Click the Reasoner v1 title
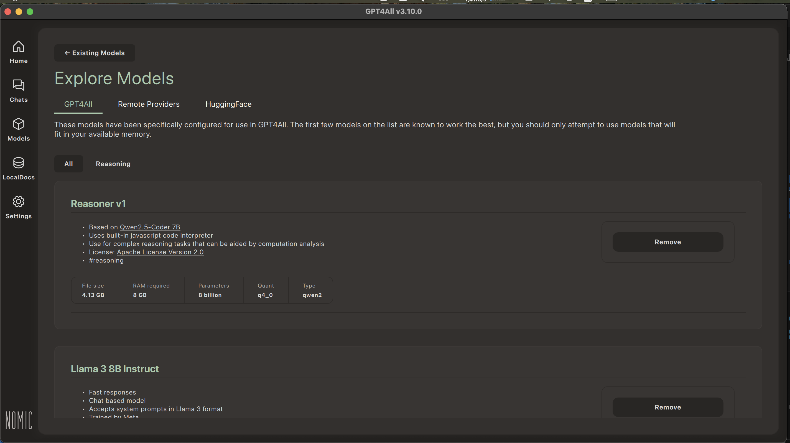790x443 pixels. coord(98,204)
